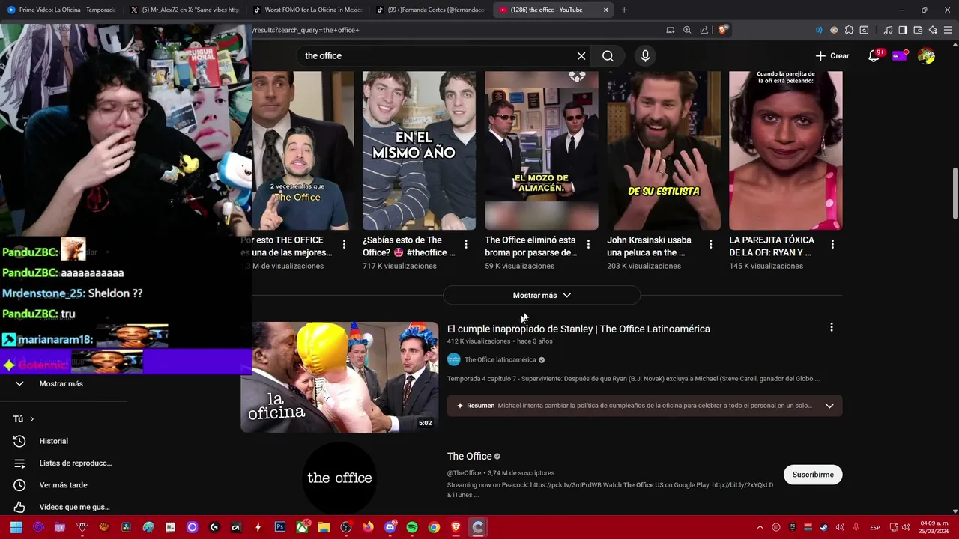The image size is (959, 539).
Task: Switch to Worst FOMO for La Oficina tab
Action: [x=307, y=10]
